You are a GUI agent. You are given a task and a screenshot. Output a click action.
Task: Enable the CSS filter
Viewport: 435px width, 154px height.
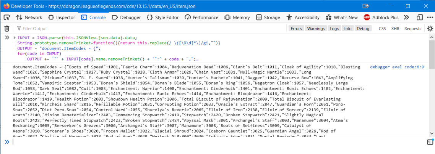point(382,29)
